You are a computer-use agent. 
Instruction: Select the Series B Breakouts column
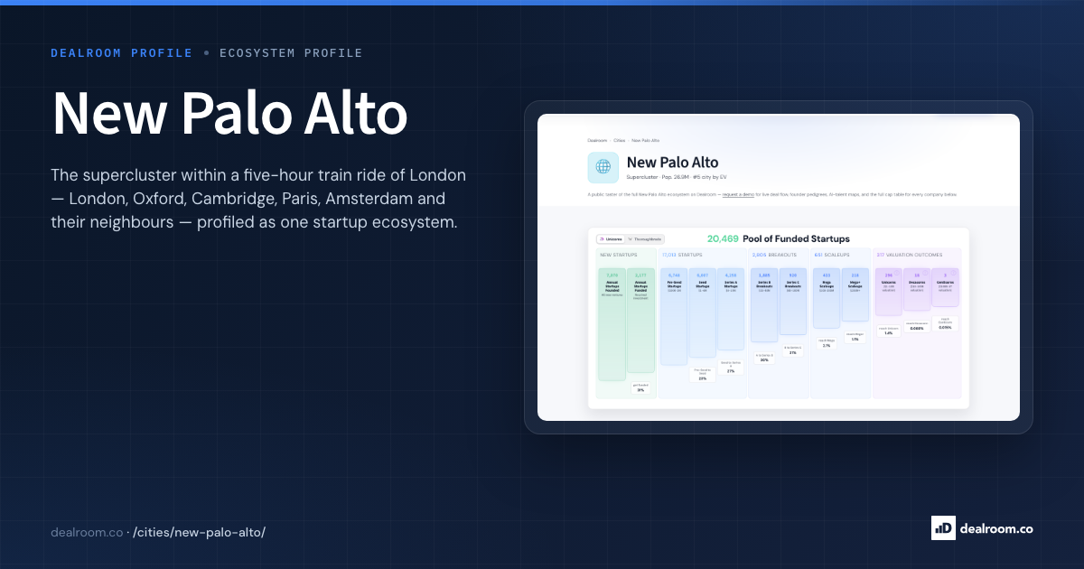pyautogui.click(x=764, y=304)
